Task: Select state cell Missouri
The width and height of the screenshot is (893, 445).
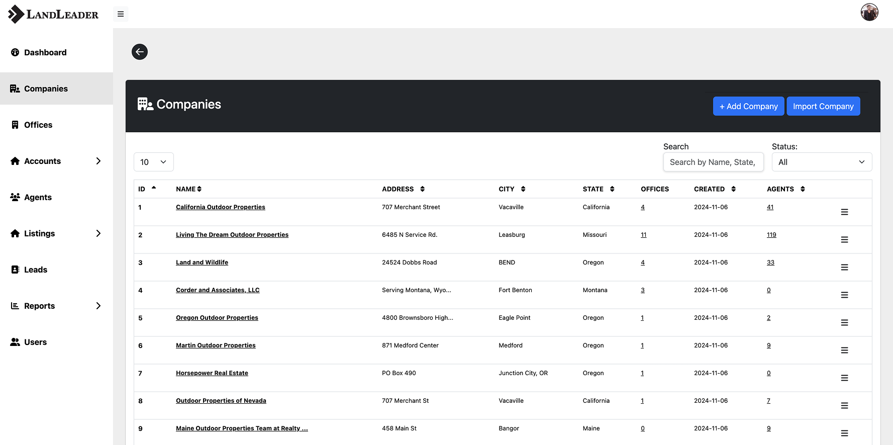Action: pyautogui.click(x=594, y=235)
